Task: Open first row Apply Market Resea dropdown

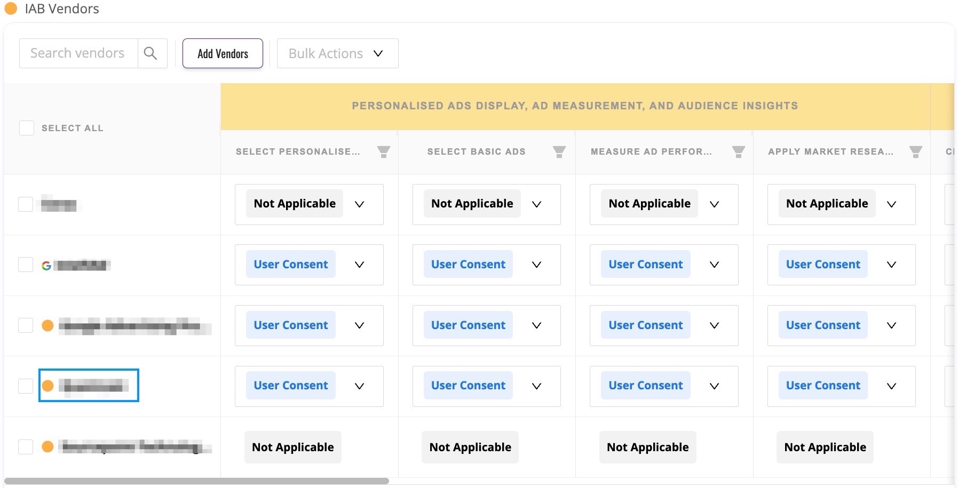Action: 841,204
